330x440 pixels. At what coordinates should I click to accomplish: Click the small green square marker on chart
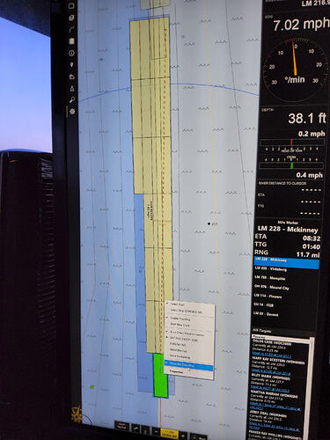pos(92,387)
